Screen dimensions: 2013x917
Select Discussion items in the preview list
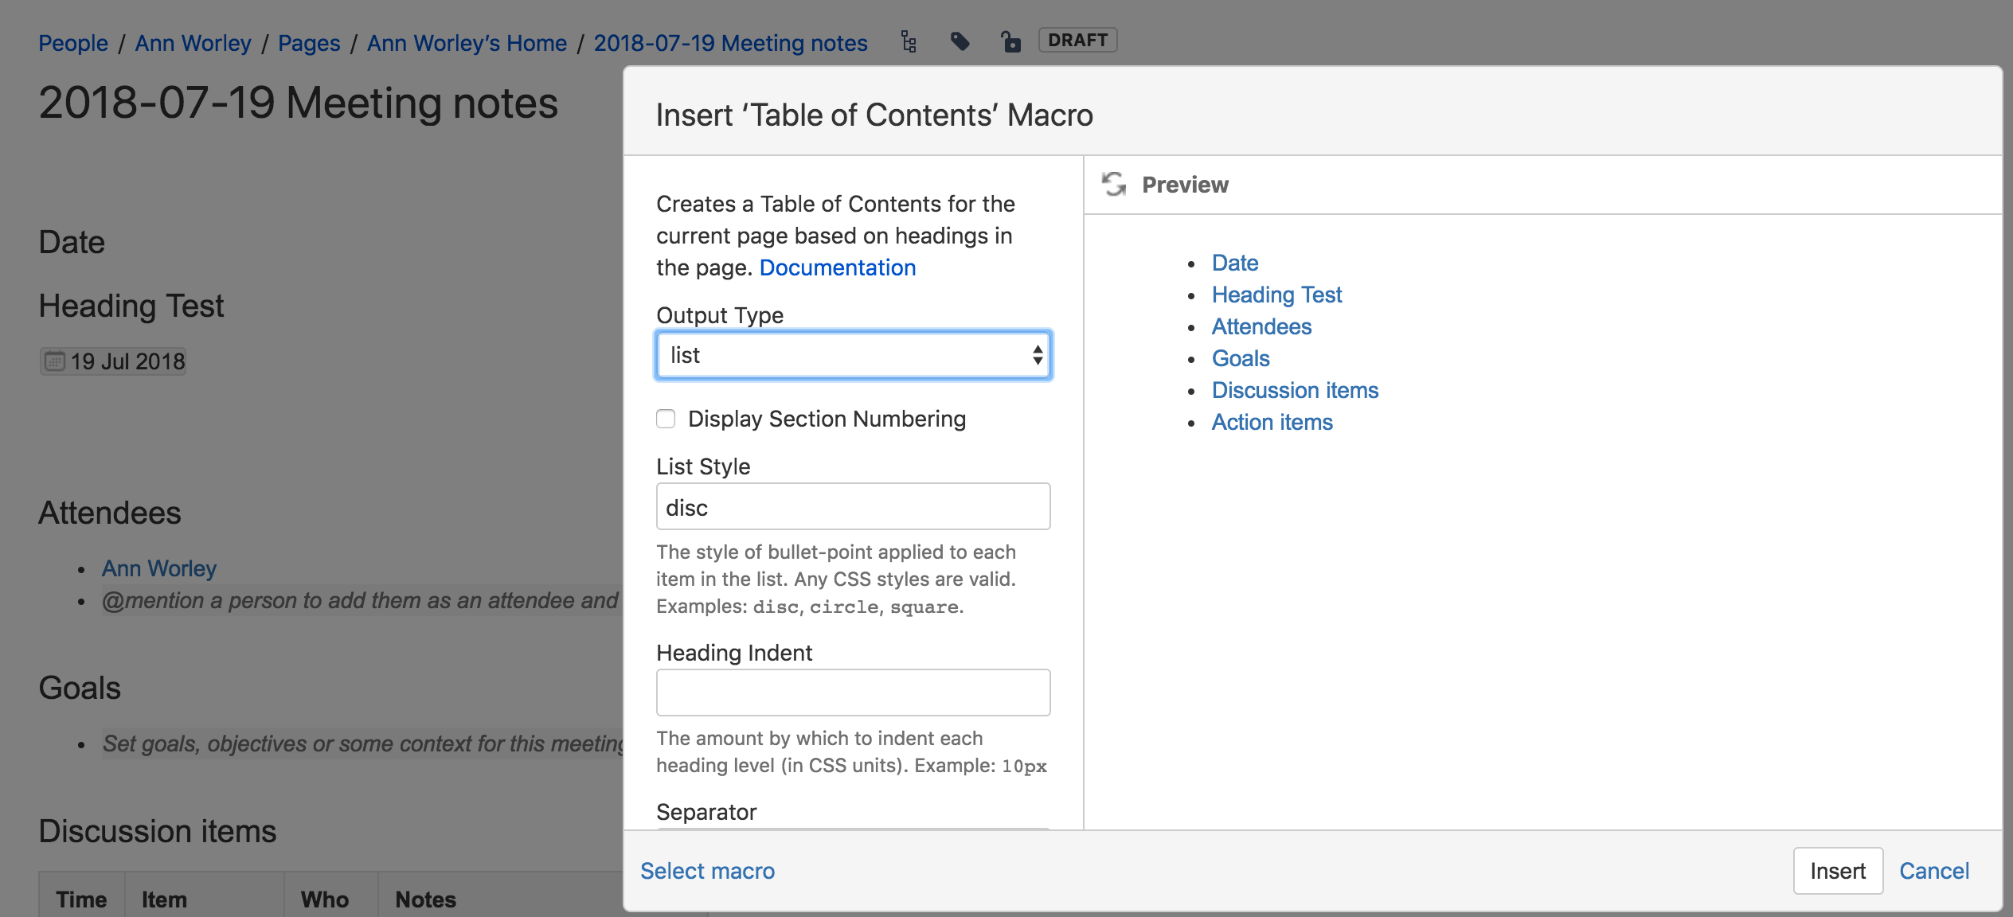point(1295,390)
